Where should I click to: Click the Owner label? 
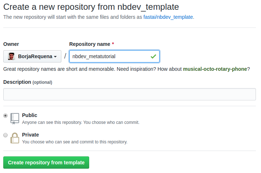(x=11, y=44)
